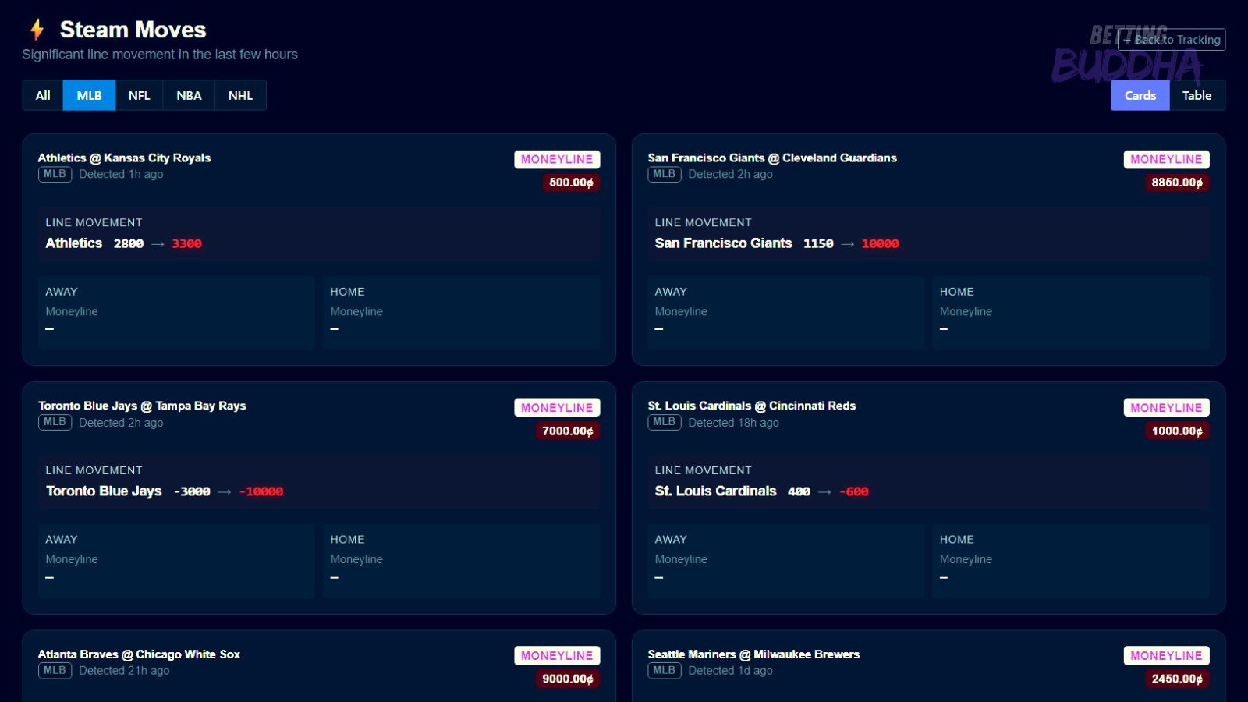Select the All sports filter tab
Screen dimensions: 1248x702
(43, 95)
